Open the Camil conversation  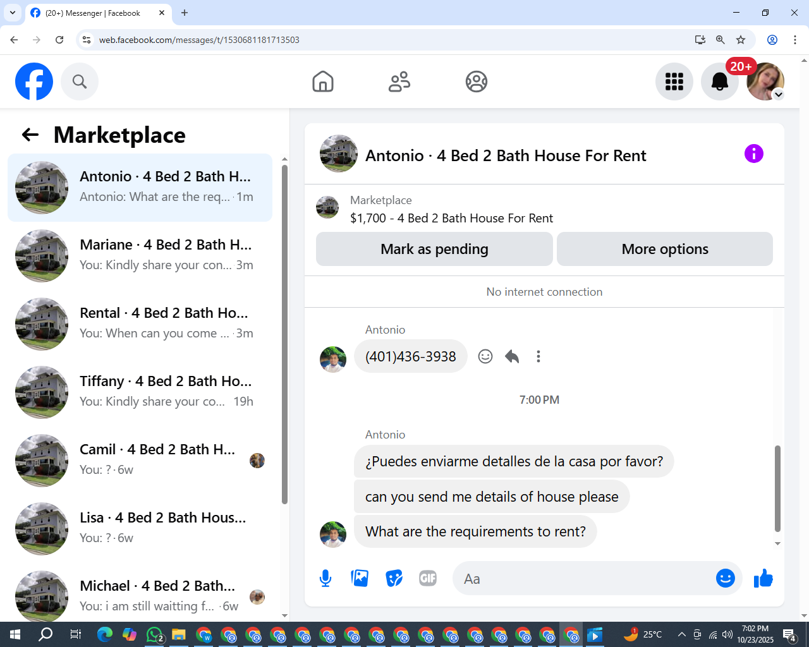[140, 461]
